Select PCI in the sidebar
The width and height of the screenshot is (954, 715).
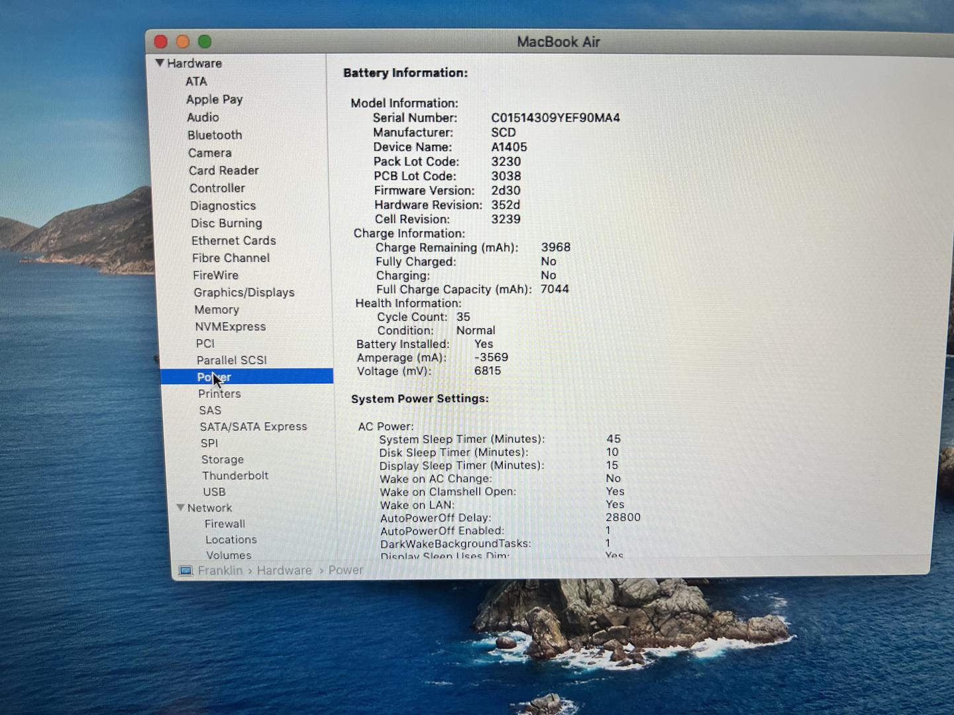(x=205, y=344)
